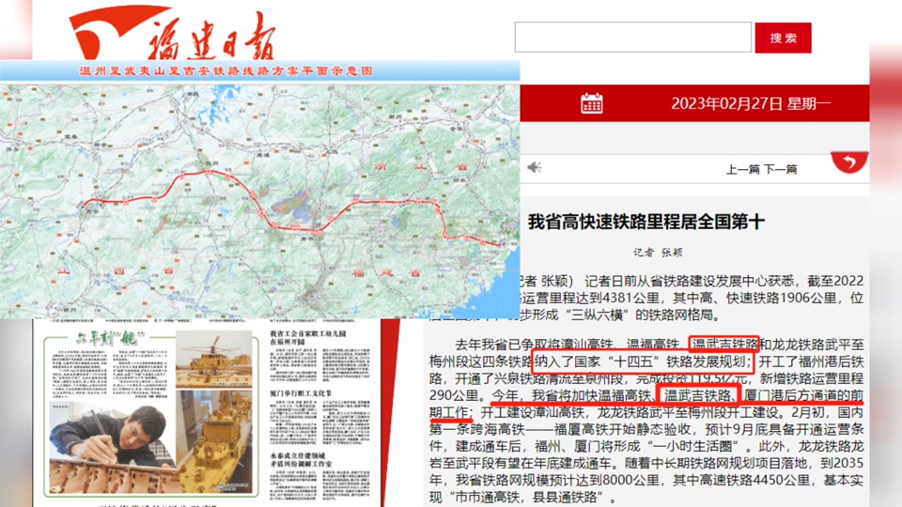Click the model helicopter photo in newspaper
Screen dimensions: 902x507
[213, 359]
